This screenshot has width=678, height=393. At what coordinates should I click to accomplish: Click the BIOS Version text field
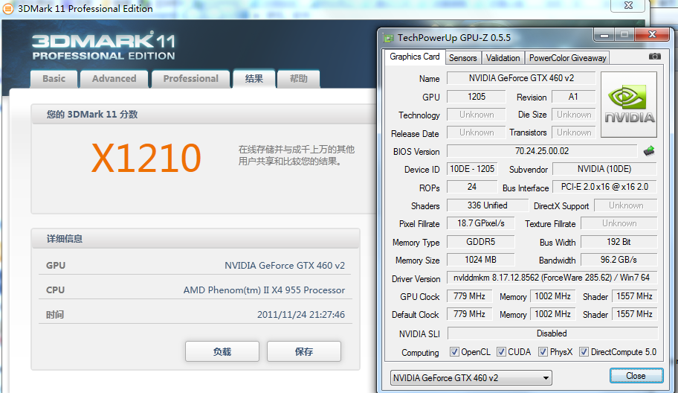pyautogui.click(x=541, y=151)
